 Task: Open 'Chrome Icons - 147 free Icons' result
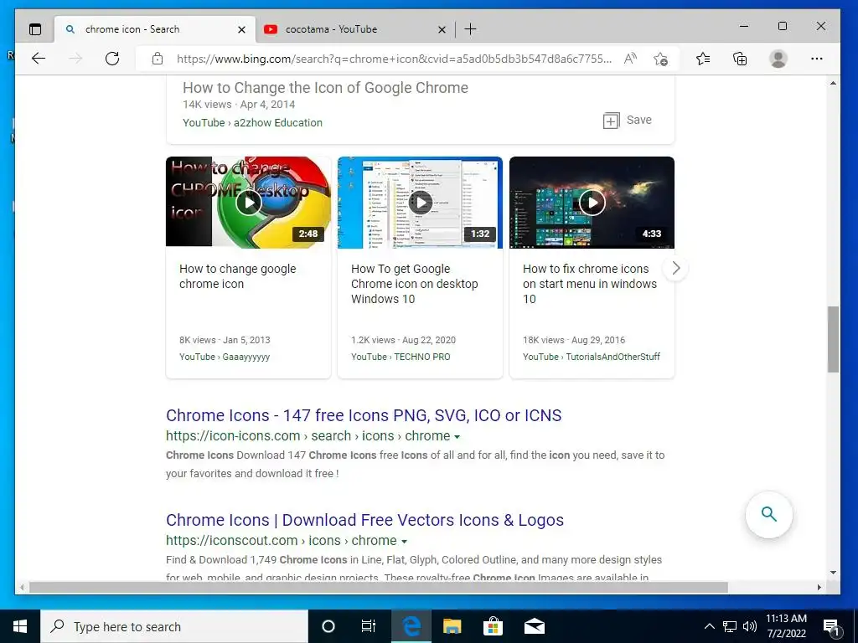364,415
